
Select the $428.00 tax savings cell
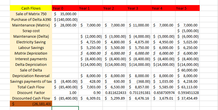click(x=90, y=81)
